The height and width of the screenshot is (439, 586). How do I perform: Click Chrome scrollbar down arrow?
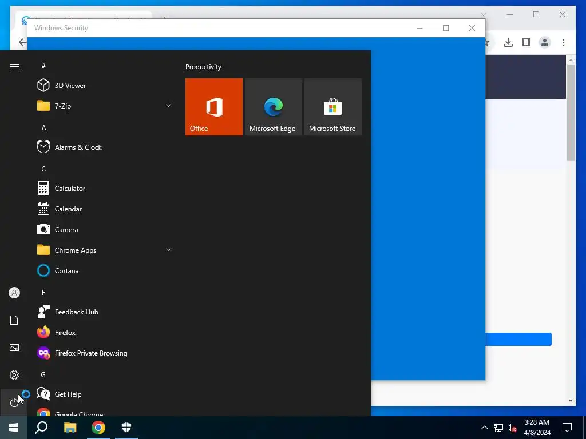pyautogui.click(x=571, y=401)
